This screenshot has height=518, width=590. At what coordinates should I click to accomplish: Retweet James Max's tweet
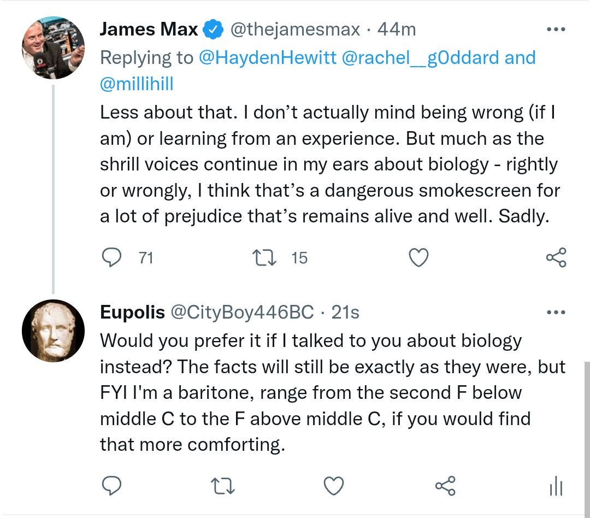click(x=265, y=257)
